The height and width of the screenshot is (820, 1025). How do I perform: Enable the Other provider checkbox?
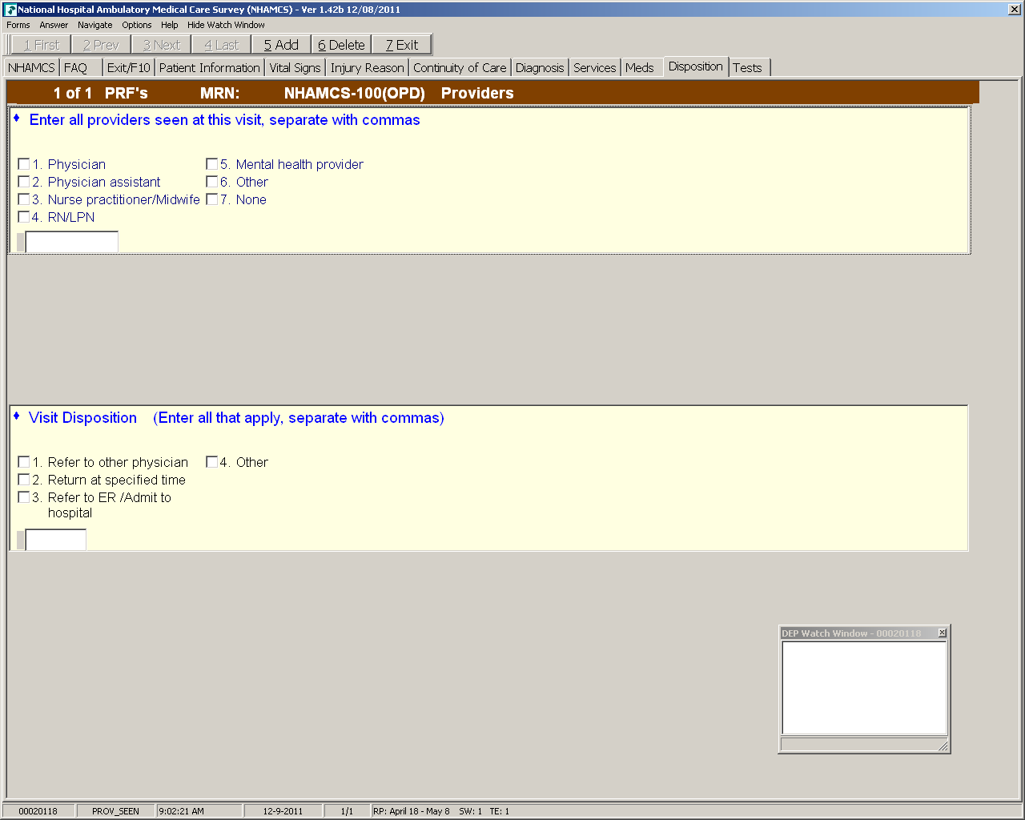pos(212,182)
